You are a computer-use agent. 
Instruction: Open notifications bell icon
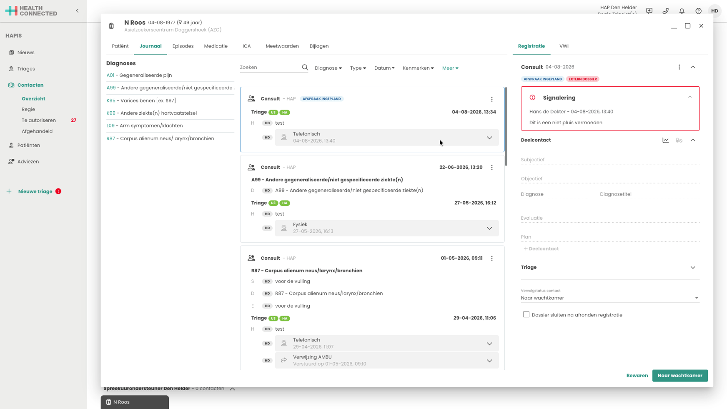[x=682, y=11]
